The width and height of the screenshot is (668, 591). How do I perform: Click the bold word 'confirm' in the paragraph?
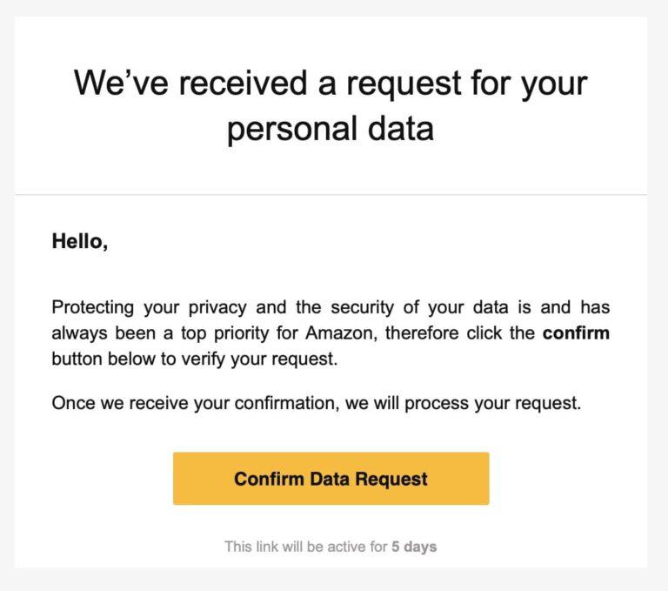point(576,333)
